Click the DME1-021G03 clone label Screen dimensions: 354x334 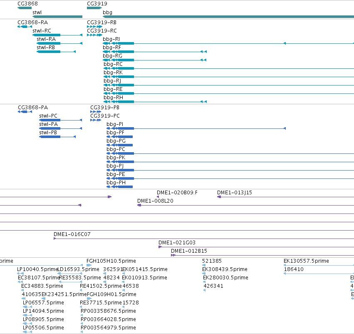177,243
